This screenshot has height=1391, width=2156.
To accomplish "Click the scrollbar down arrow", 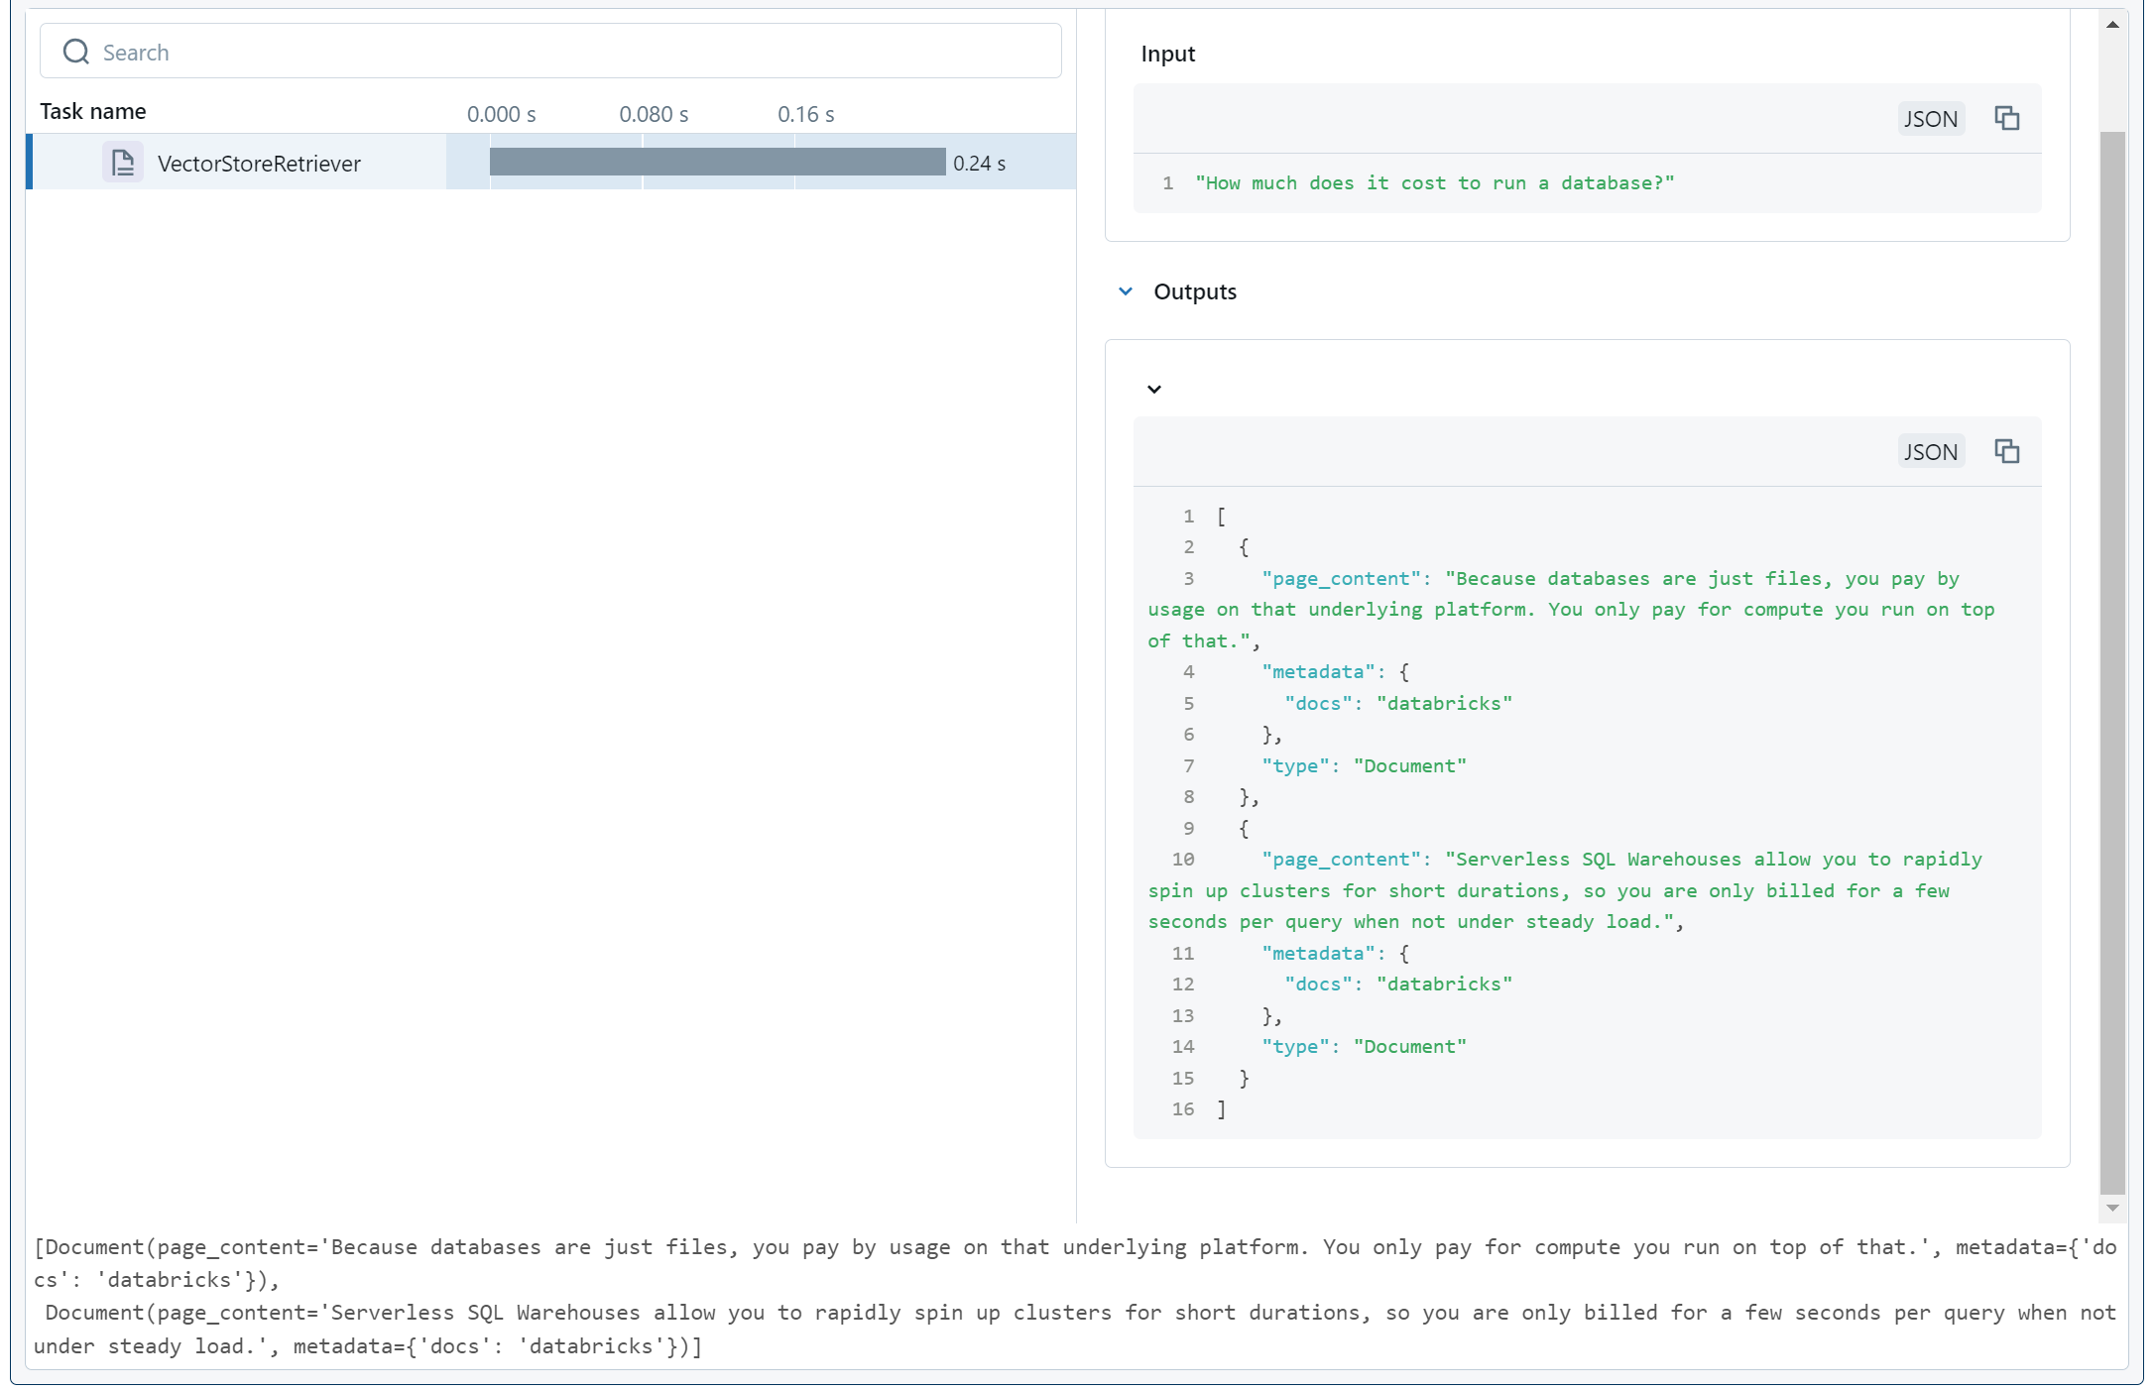I will [2112, 1208].
